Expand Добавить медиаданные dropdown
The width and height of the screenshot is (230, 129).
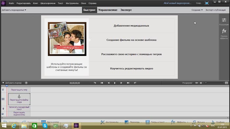[x=14, y=10]
